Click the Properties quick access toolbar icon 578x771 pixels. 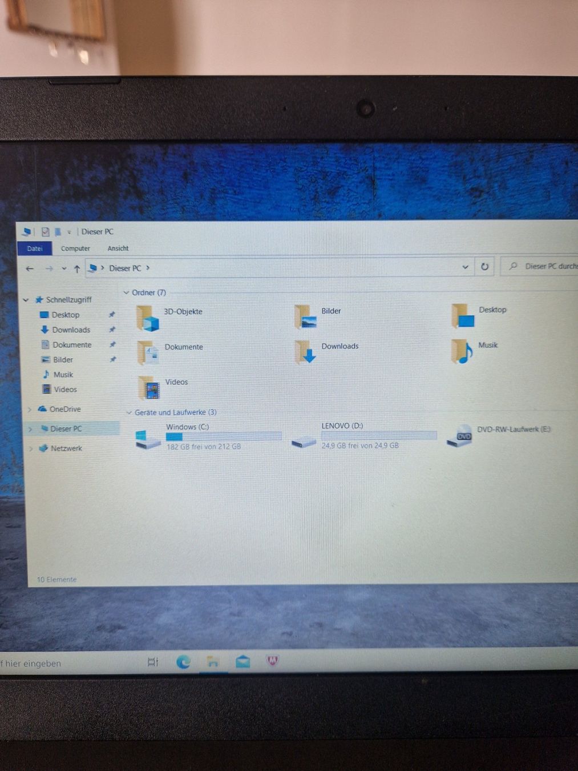tap(45, 232)
